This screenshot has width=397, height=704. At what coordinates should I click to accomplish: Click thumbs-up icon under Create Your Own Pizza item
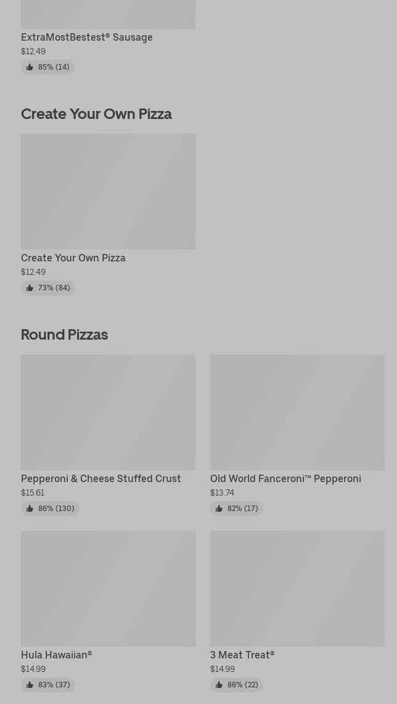[30, 288]
